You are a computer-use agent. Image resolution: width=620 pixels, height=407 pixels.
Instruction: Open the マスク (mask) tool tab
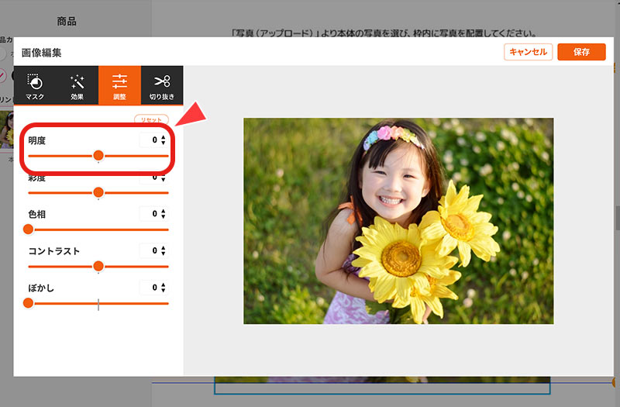[35, 86]
